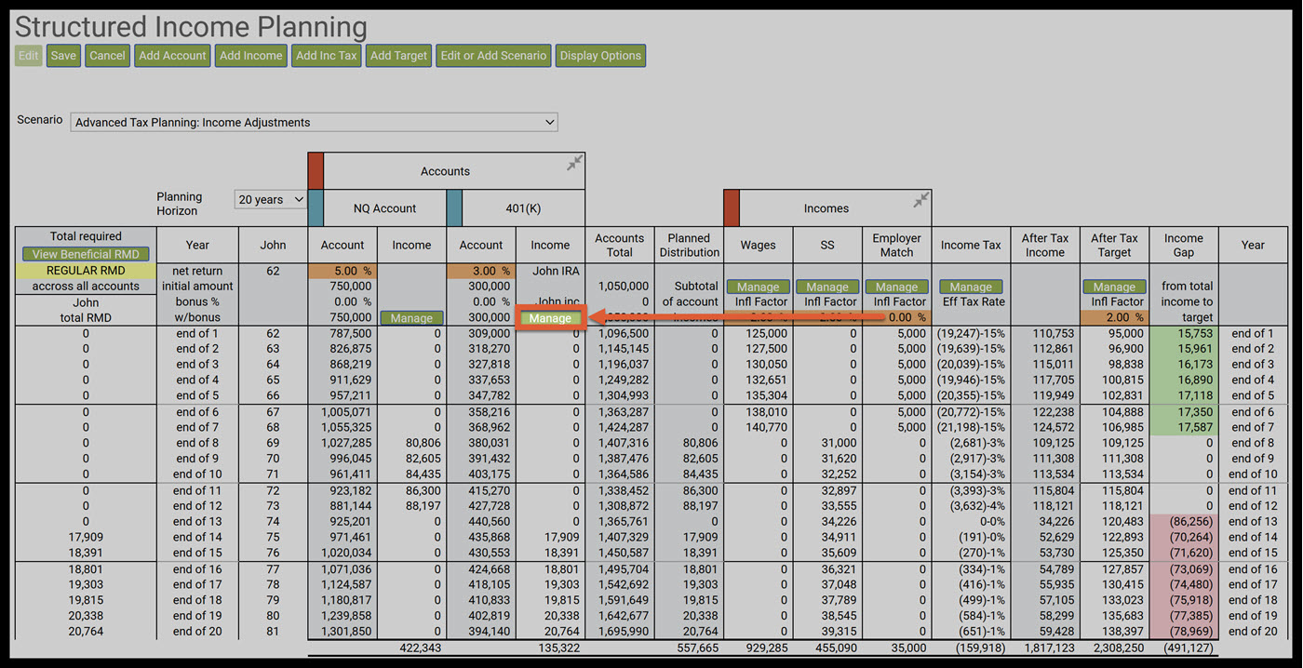
Task: Click Manage under Income Tax column
Action: [971, 287]
